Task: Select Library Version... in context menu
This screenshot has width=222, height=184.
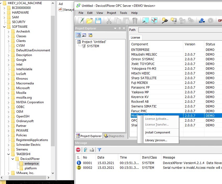Action: point(156,140)
